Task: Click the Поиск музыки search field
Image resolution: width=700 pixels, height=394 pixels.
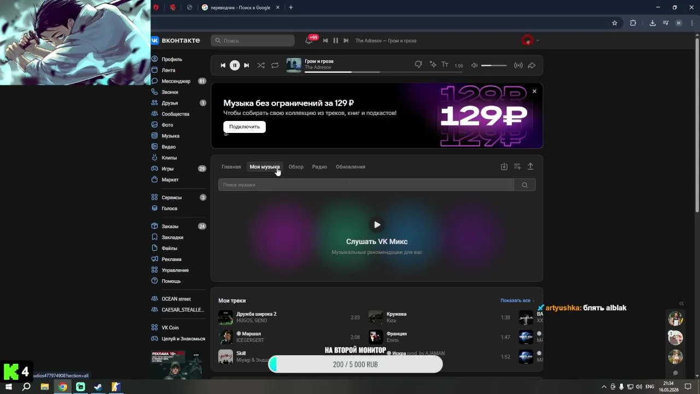Action: click(366, 185)
